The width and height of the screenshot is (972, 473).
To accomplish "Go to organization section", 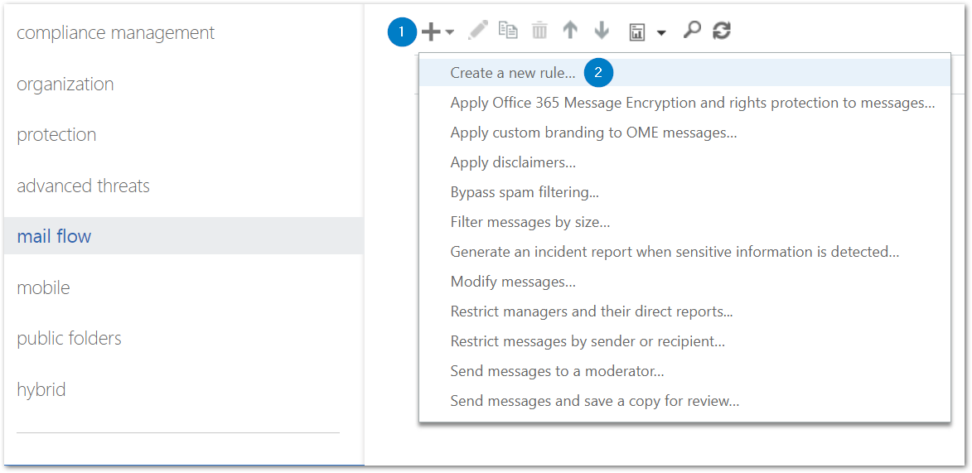I will [65, 84].
